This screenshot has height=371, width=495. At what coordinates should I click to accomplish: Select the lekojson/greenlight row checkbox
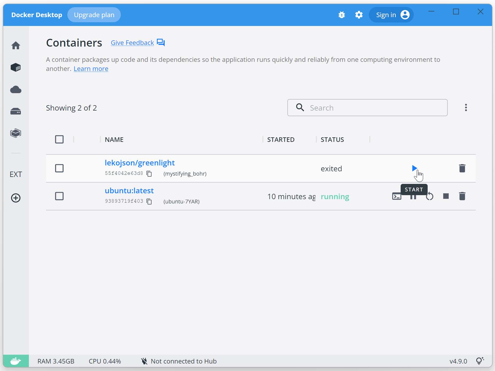pyautogui.click(x=59, y=168)
